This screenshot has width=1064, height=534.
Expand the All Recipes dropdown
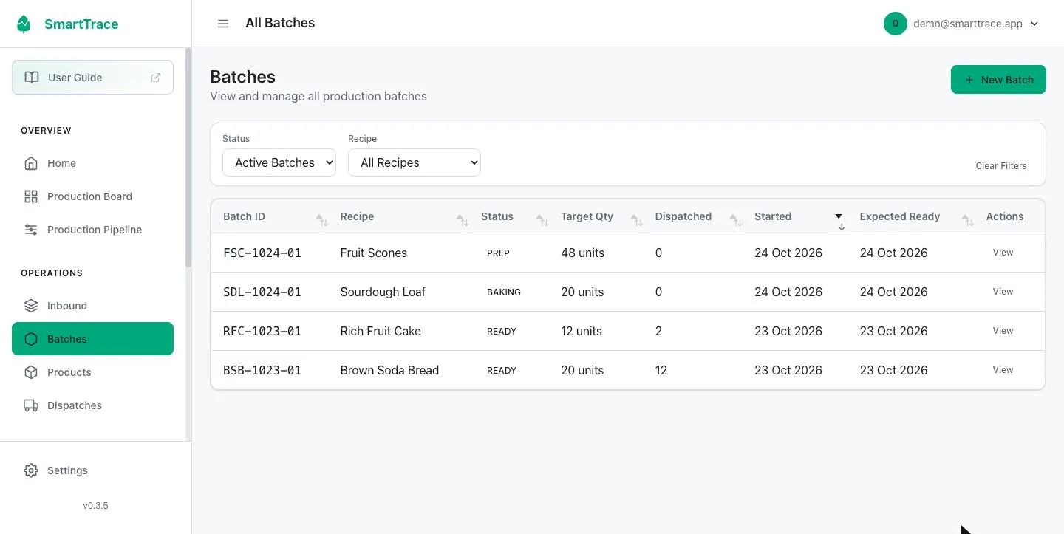[x=415, y=162]
